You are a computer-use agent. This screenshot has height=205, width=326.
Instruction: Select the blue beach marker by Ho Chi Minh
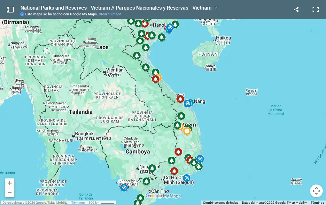[x=187, y=178]
